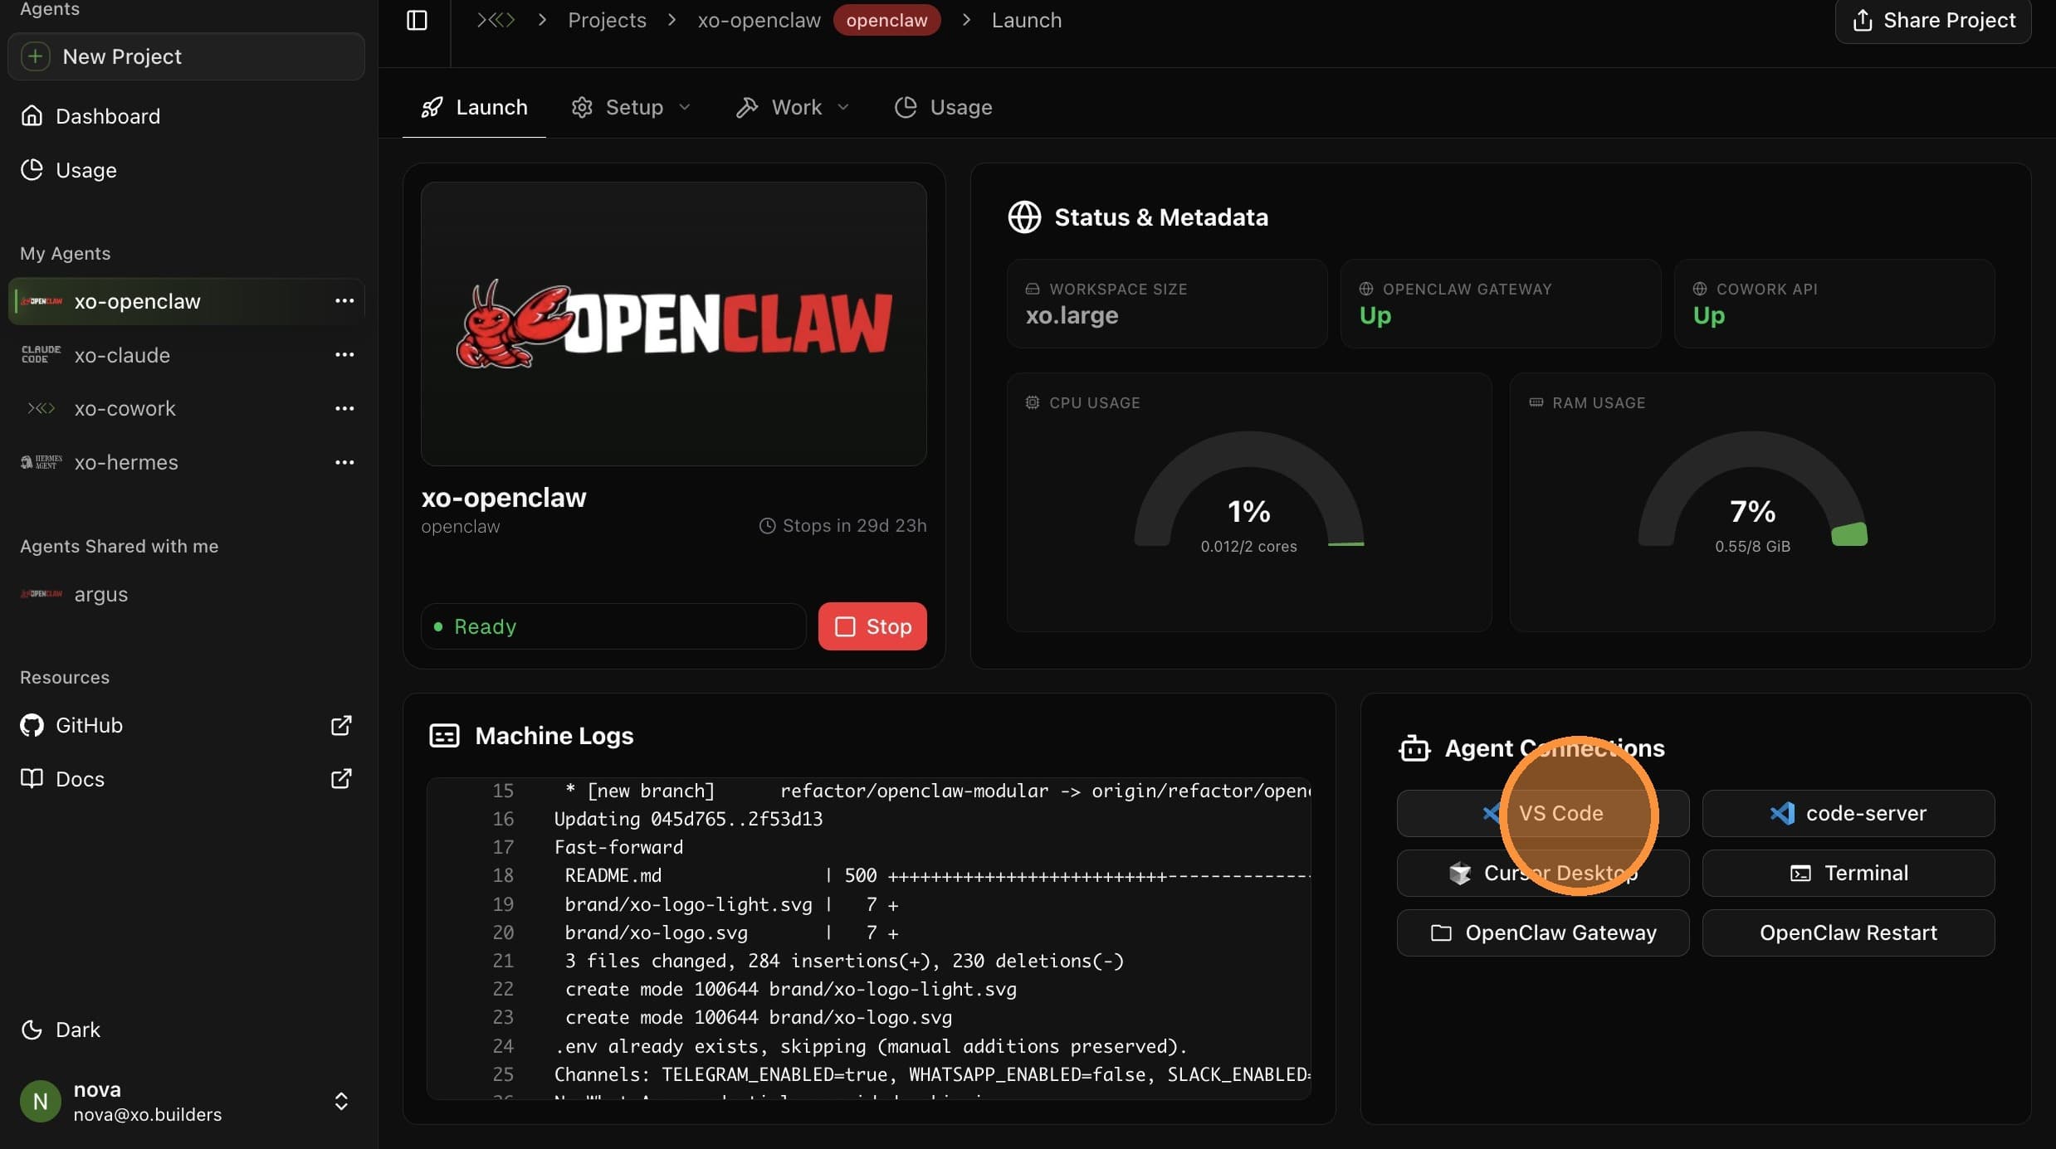Switch to the Usage tab

click(x=943, y=107)
